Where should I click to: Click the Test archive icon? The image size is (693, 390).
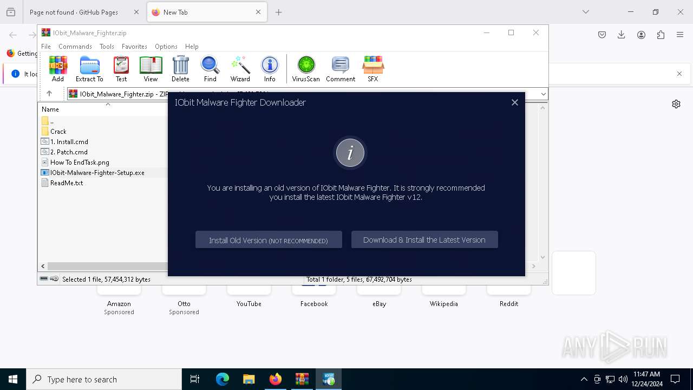(121, 69)
